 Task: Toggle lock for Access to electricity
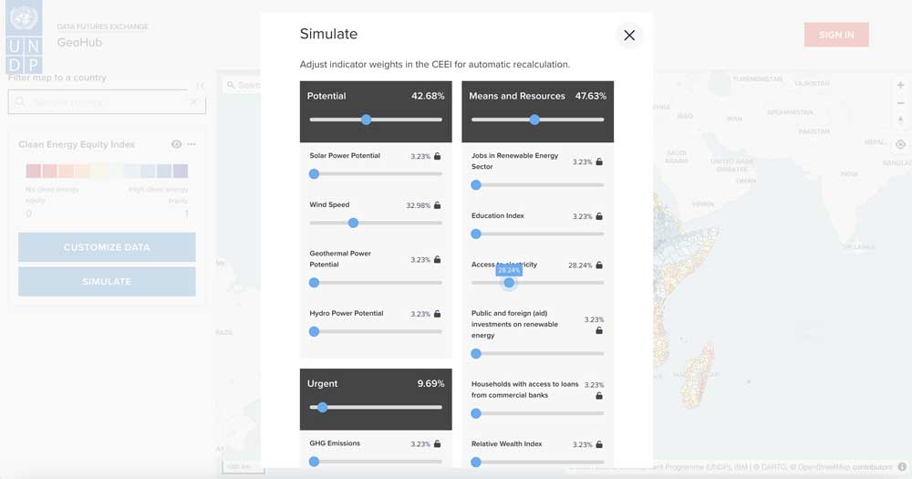(599, 265)
